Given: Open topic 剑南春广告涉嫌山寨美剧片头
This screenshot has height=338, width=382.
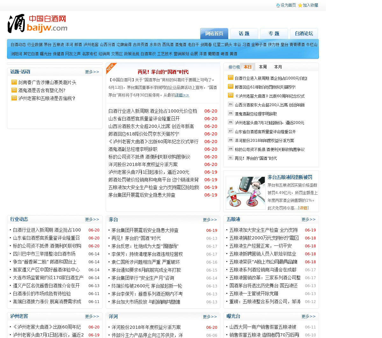Looking at the screenshot, I should pyautogui.click(x=47, y=82).
